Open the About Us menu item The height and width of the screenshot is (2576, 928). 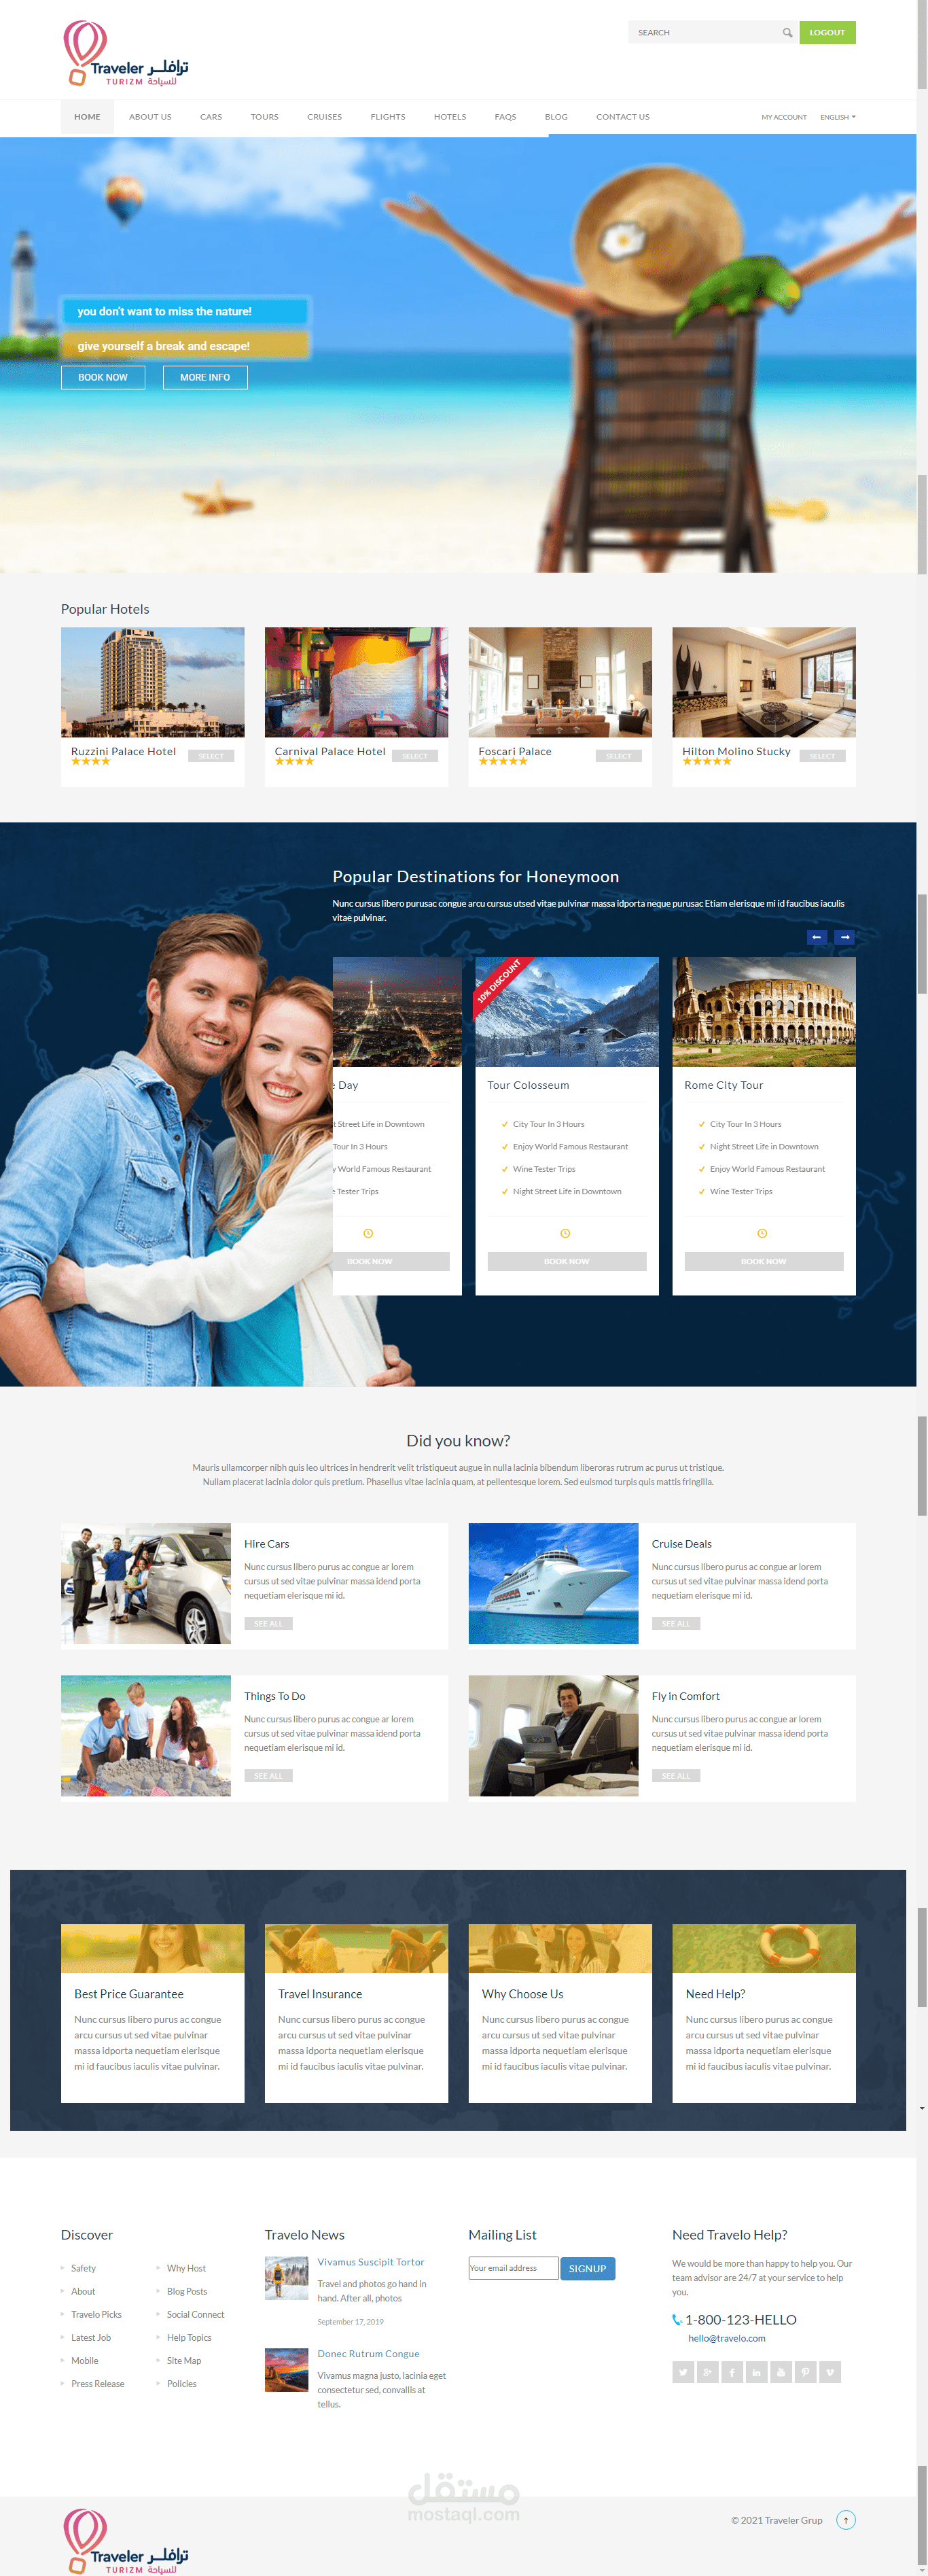coord(150,117)
